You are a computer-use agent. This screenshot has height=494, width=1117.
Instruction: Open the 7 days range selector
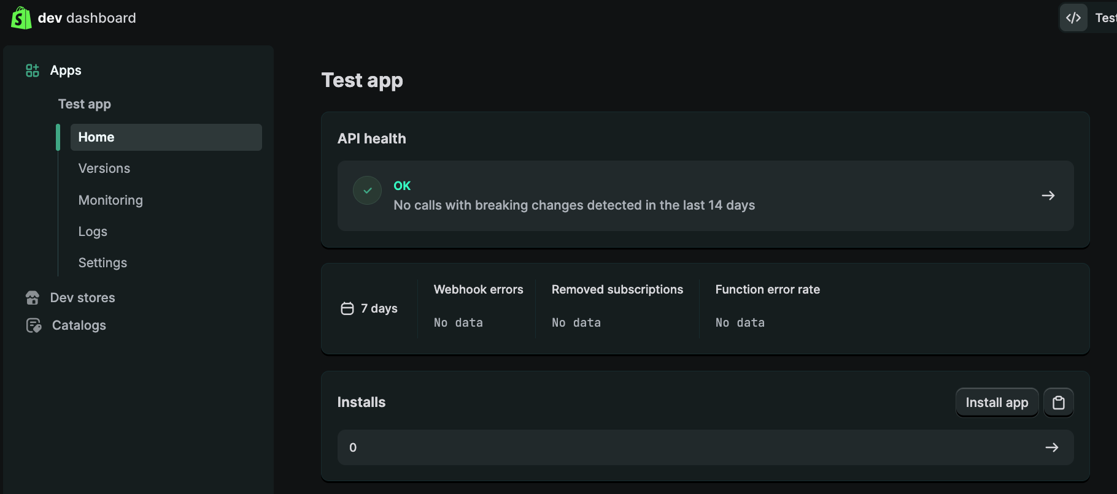(369, 308)
